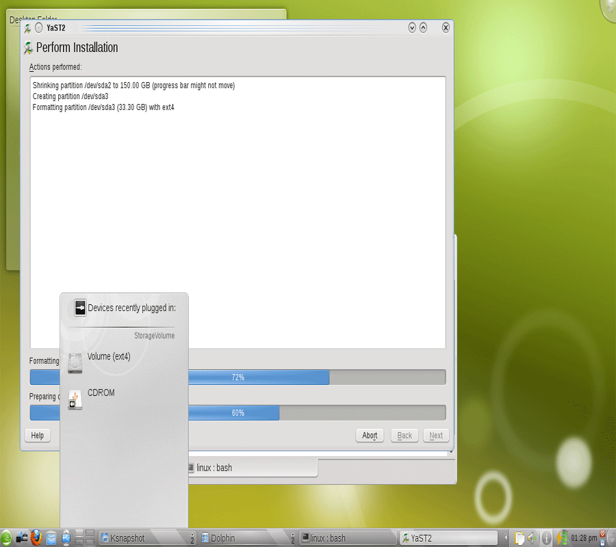Open the YaST2 window menu icon

click(x=27, y=28)
